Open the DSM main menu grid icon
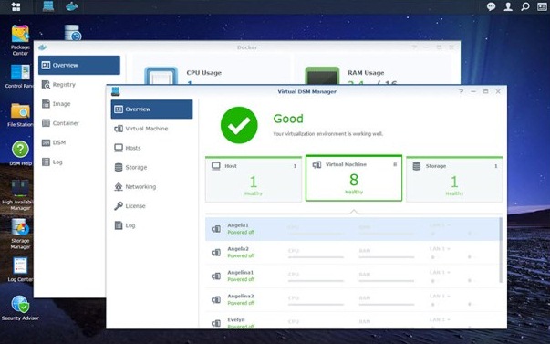 coord(16,6)
